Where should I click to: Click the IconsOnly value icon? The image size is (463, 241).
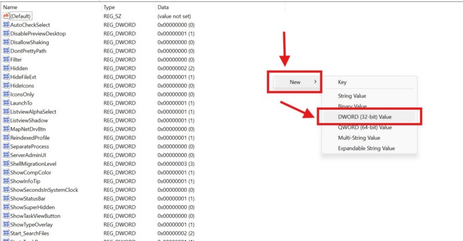[6, 94]
